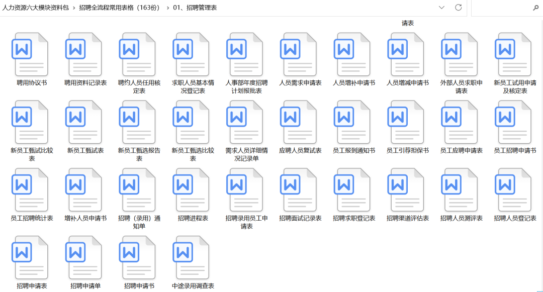Click the 招聘录用员工申请表 document icon

click(245, 190)
